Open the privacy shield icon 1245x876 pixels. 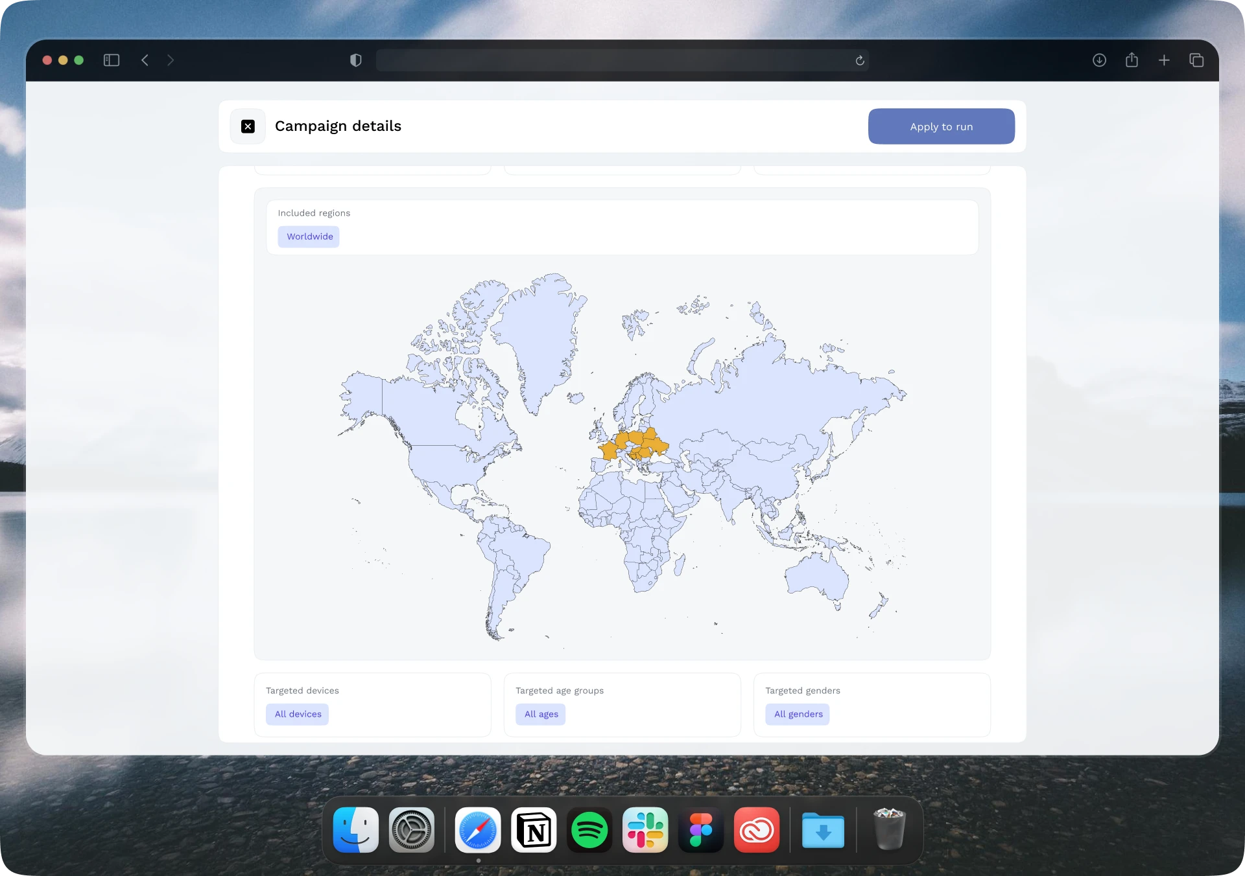(x=355, y=60)
